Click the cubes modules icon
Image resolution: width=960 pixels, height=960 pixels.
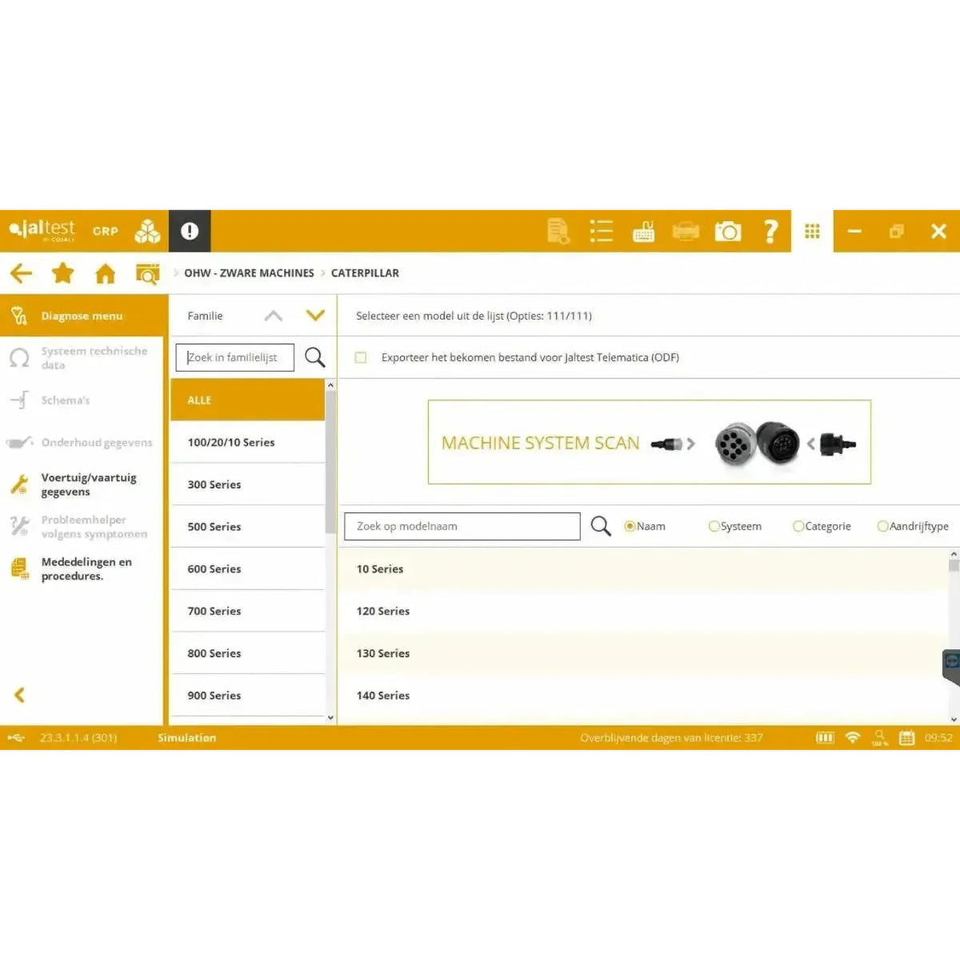tap(147, 231)
